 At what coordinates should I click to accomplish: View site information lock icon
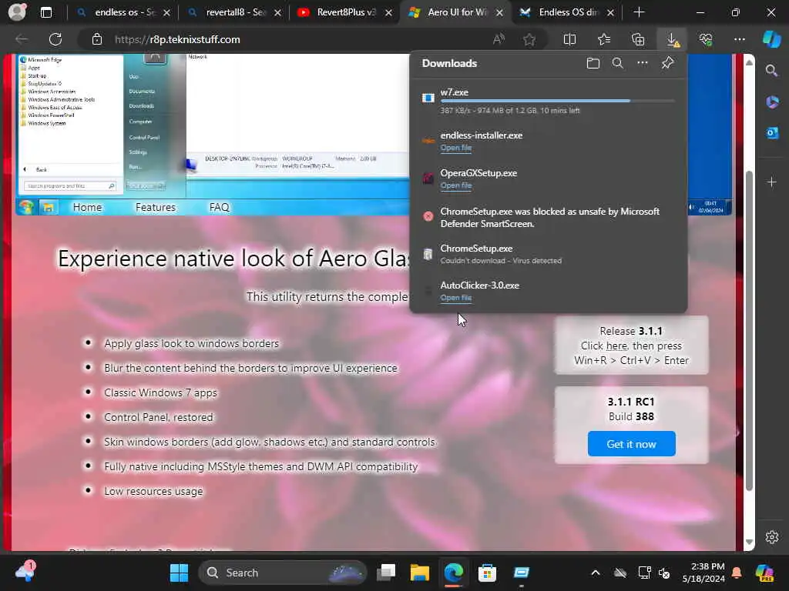[96, 39]
